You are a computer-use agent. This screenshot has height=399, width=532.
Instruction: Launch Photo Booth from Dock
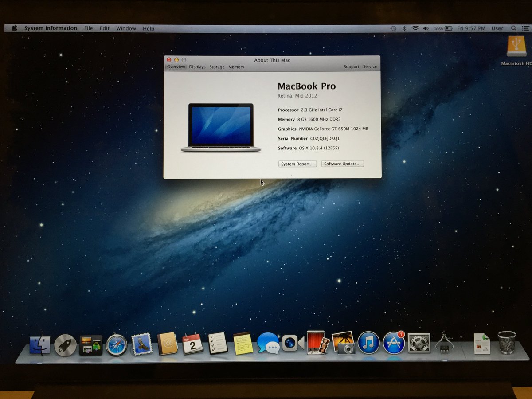point(318,343)
